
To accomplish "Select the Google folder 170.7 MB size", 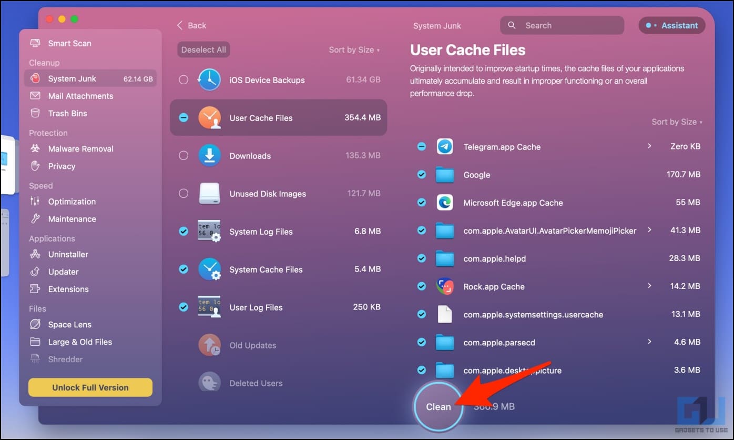I will pyautogui.click(x=684, y=174).
